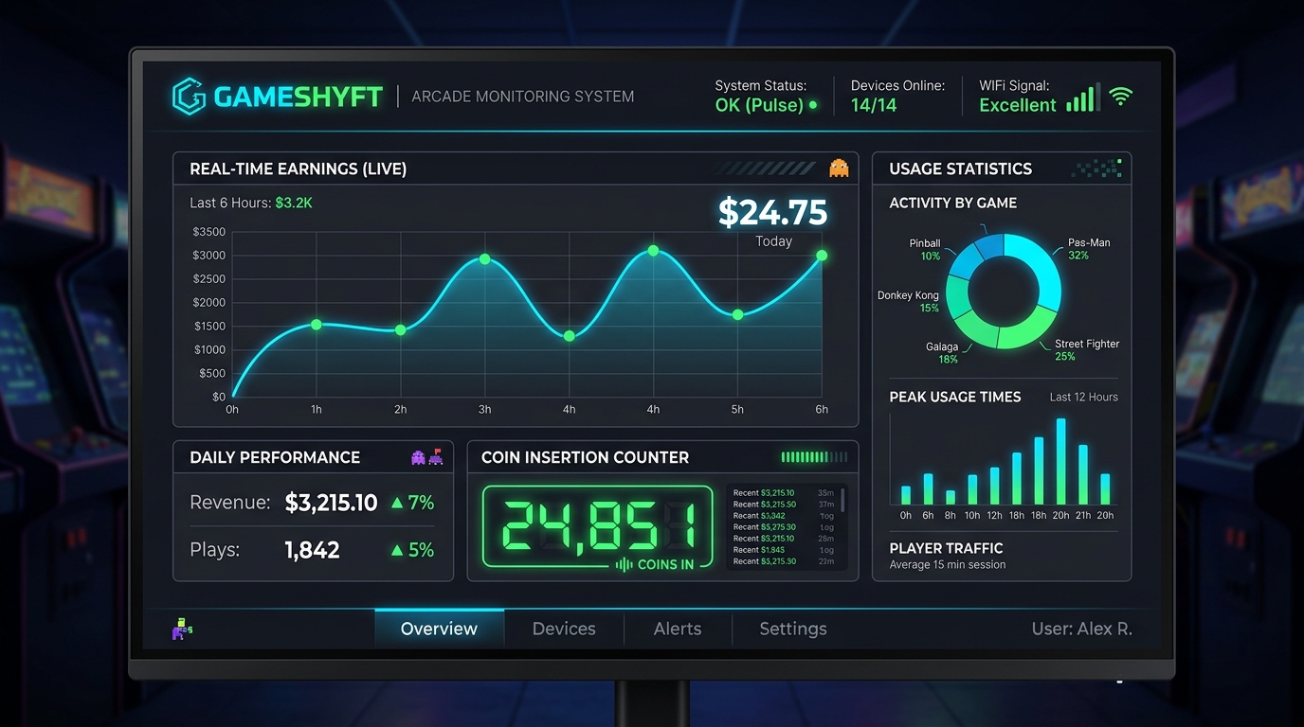Click the Recent $1,342 entry
Screen dimensions: 1304x727
pyautogui.click(x=784, y=516)
